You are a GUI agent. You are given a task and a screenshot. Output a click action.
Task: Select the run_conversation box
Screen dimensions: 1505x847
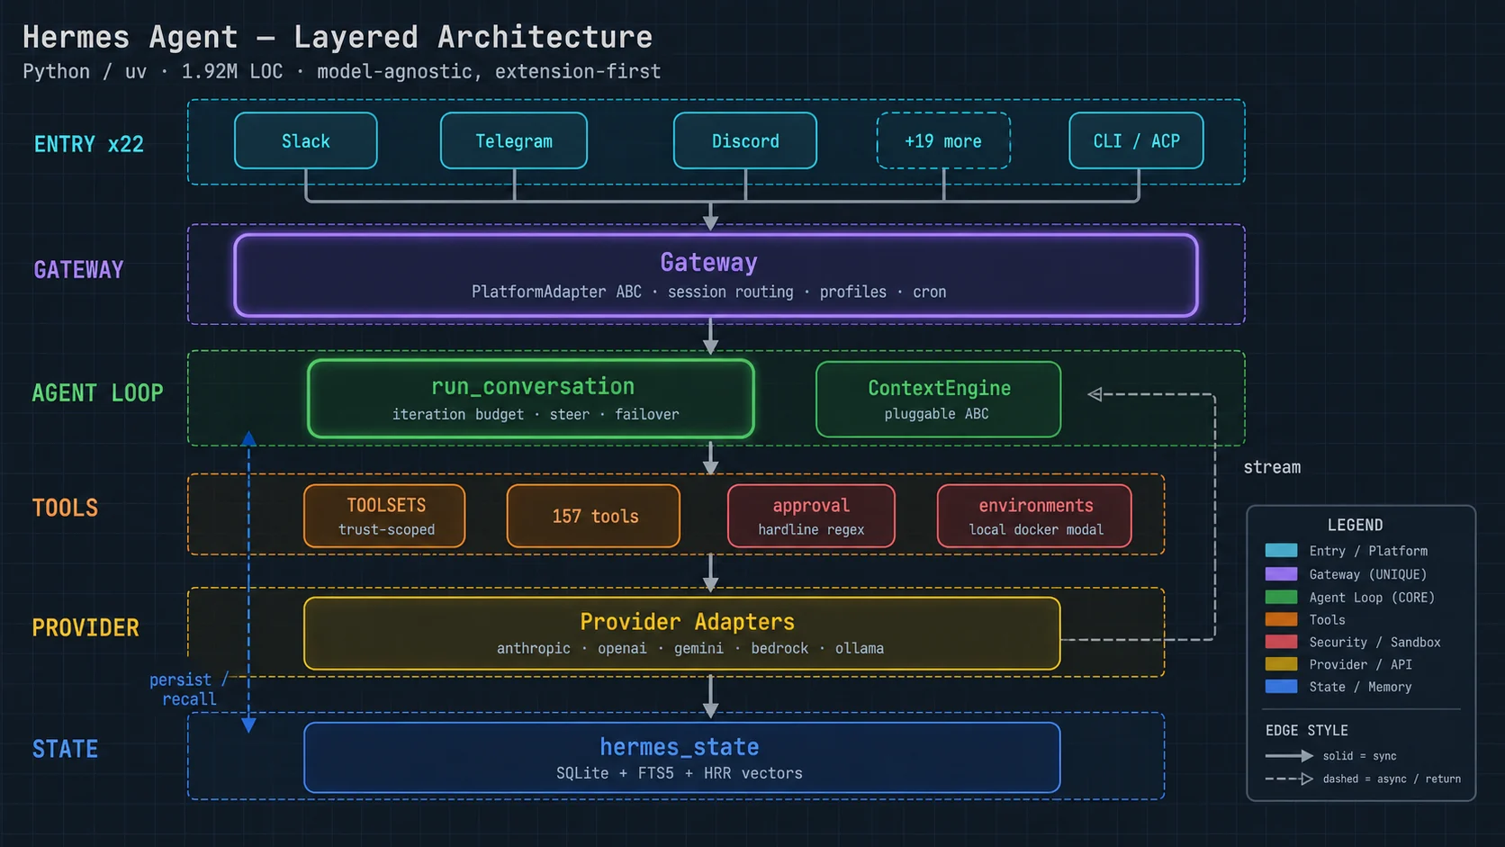pos(531,399)
